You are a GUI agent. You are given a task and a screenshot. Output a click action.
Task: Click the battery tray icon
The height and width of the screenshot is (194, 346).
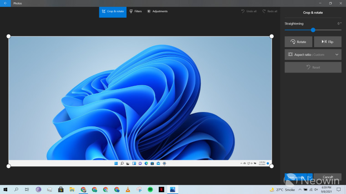(x=305, y=189)
